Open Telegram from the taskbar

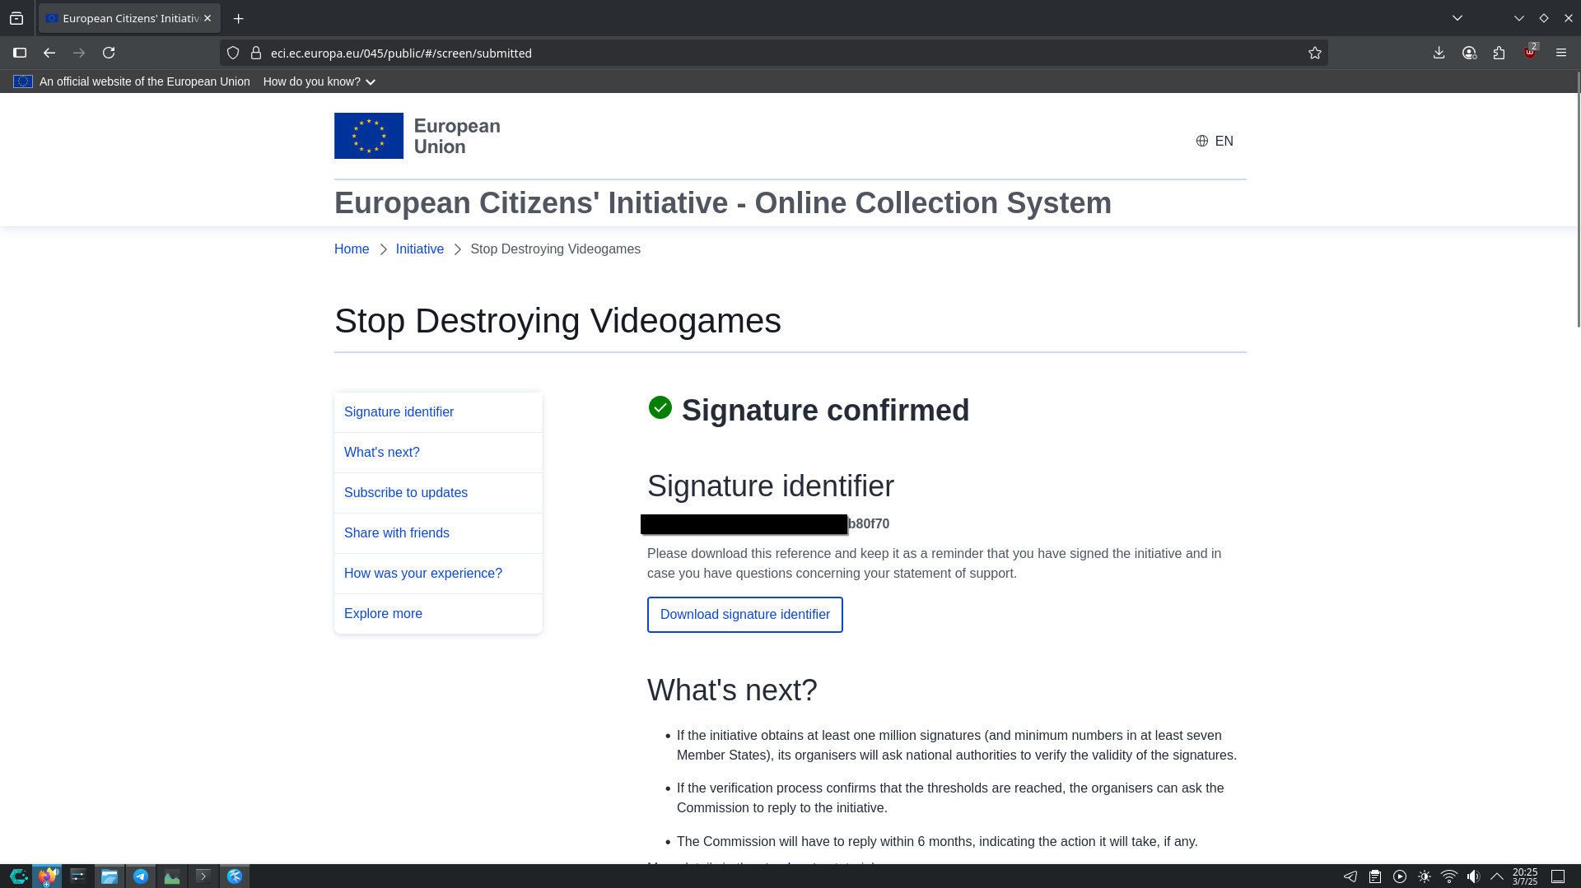pos(141,876)
